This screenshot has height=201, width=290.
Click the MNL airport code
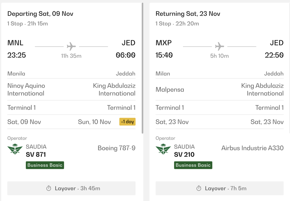coord(15,43)
